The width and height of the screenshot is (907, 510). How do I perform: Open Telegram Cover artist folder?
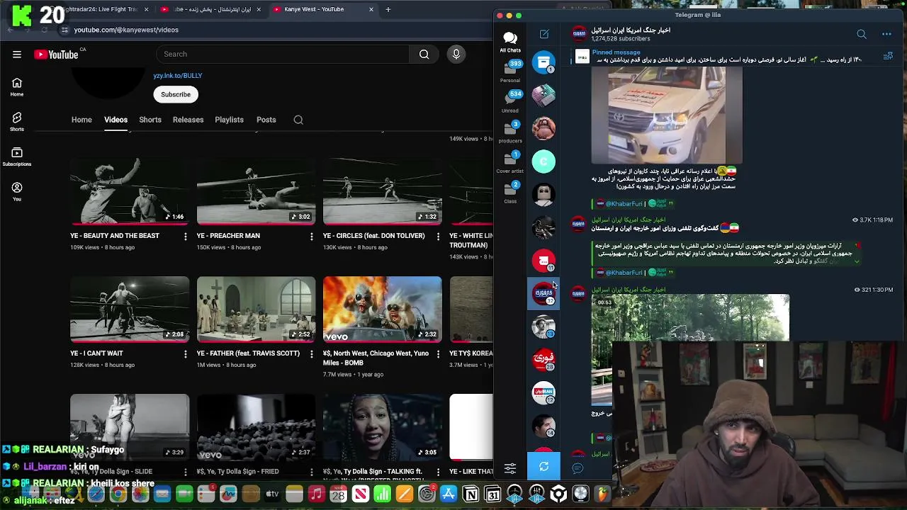[510, 162]
